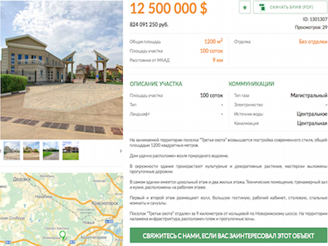
Task: Click the 9 км distance from МКАД value
Action: pos(218,60)
